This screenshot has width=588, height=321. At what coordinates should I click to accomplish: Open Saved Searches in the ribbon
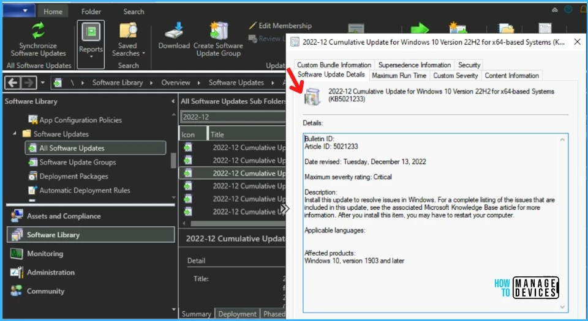tap(128, 40)
